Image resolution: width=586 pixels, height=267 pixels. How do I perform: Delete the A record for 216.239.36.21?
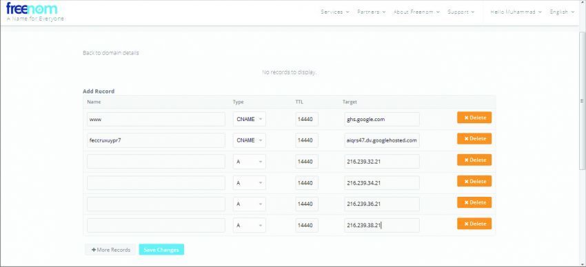point(474,202)
